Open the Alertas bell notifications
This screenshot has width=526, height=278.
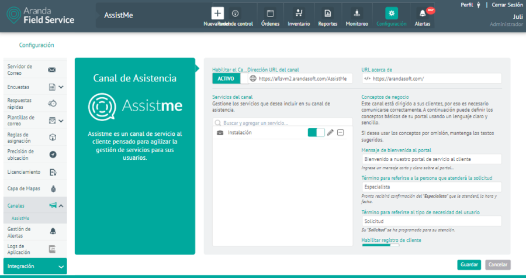coord(423,13)
